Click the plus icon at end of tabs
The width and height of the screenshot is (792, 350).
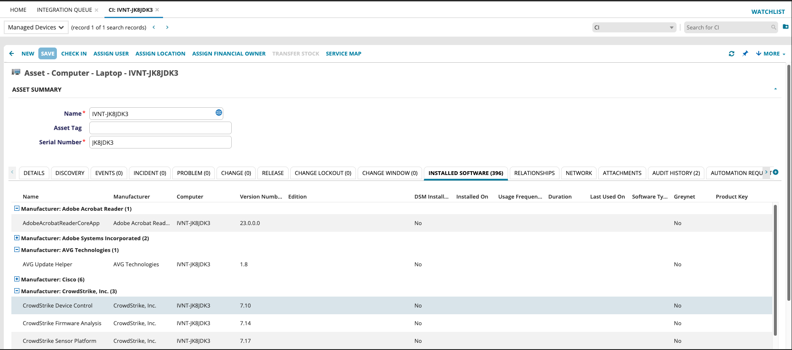776,172
